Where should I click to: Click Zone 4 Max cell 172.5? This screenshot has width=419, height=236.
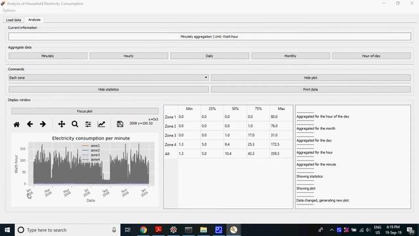[x=281, y=144]
